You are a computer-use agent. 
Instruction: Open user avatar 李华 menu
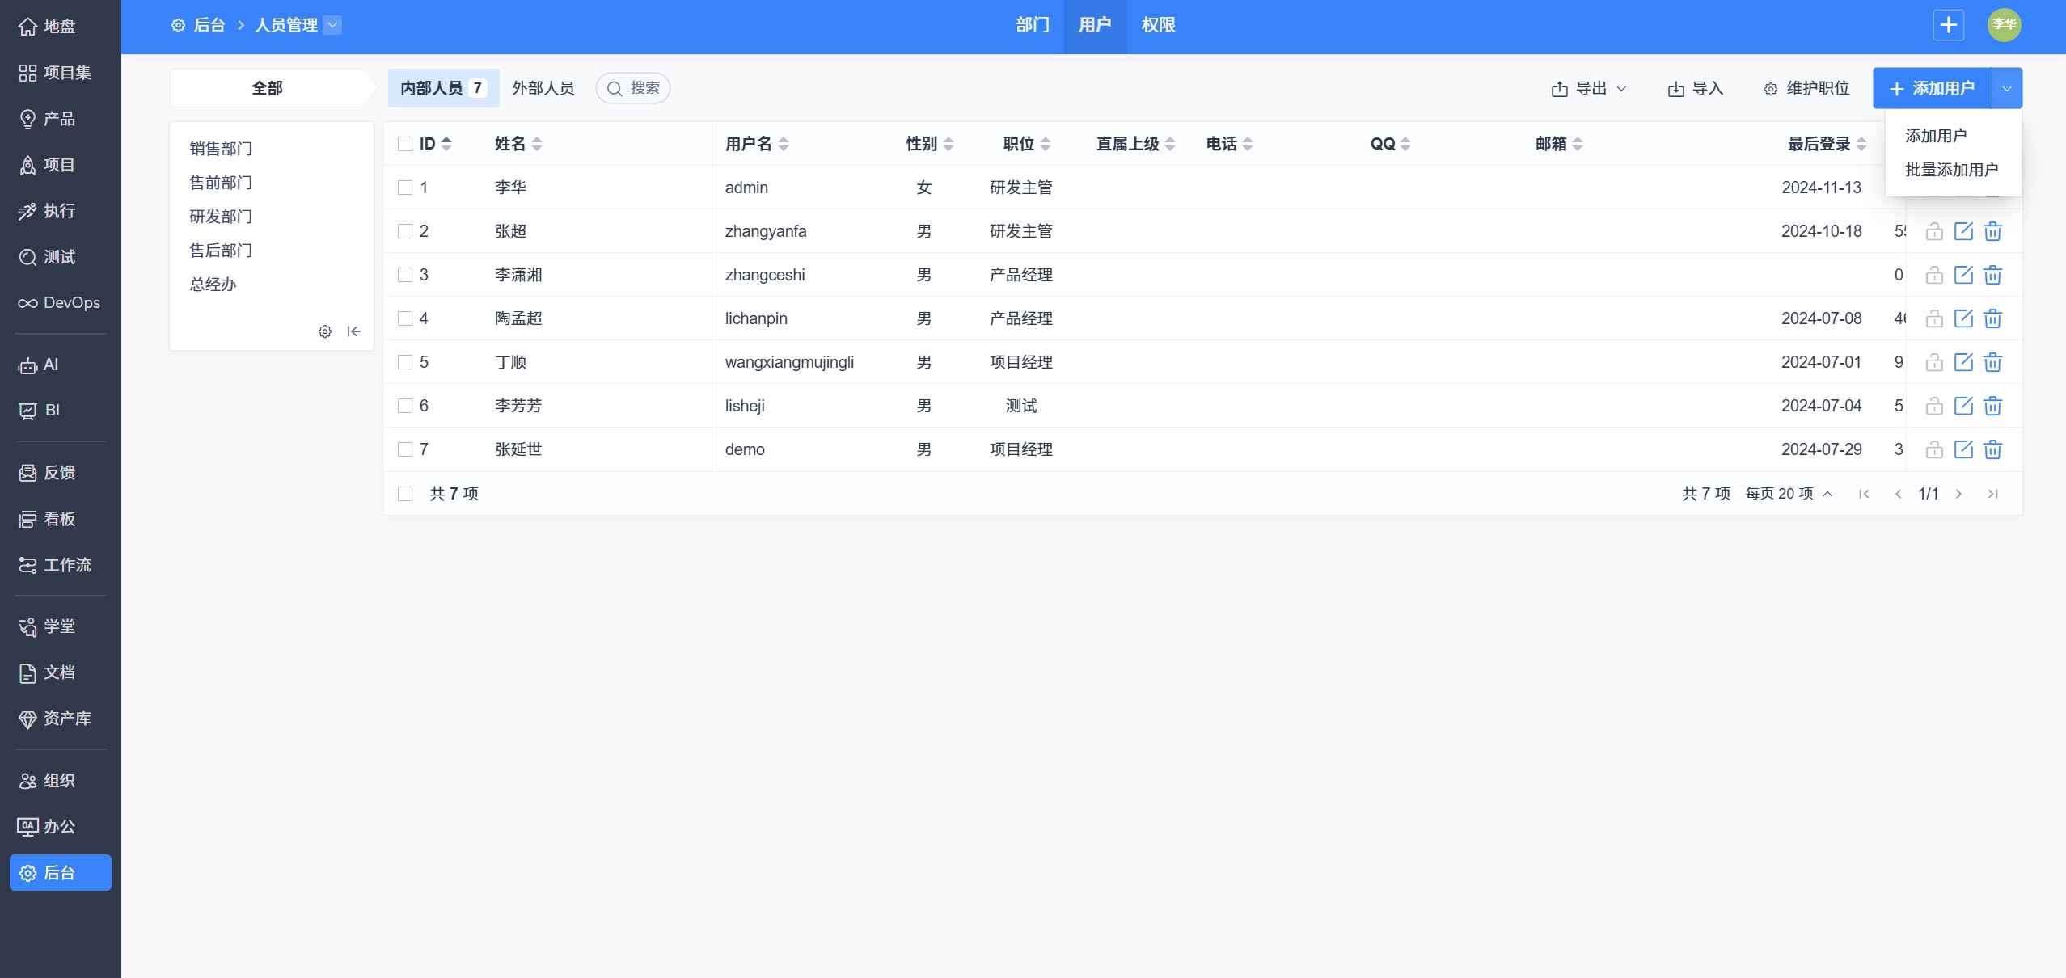[x=2004, y=25]
